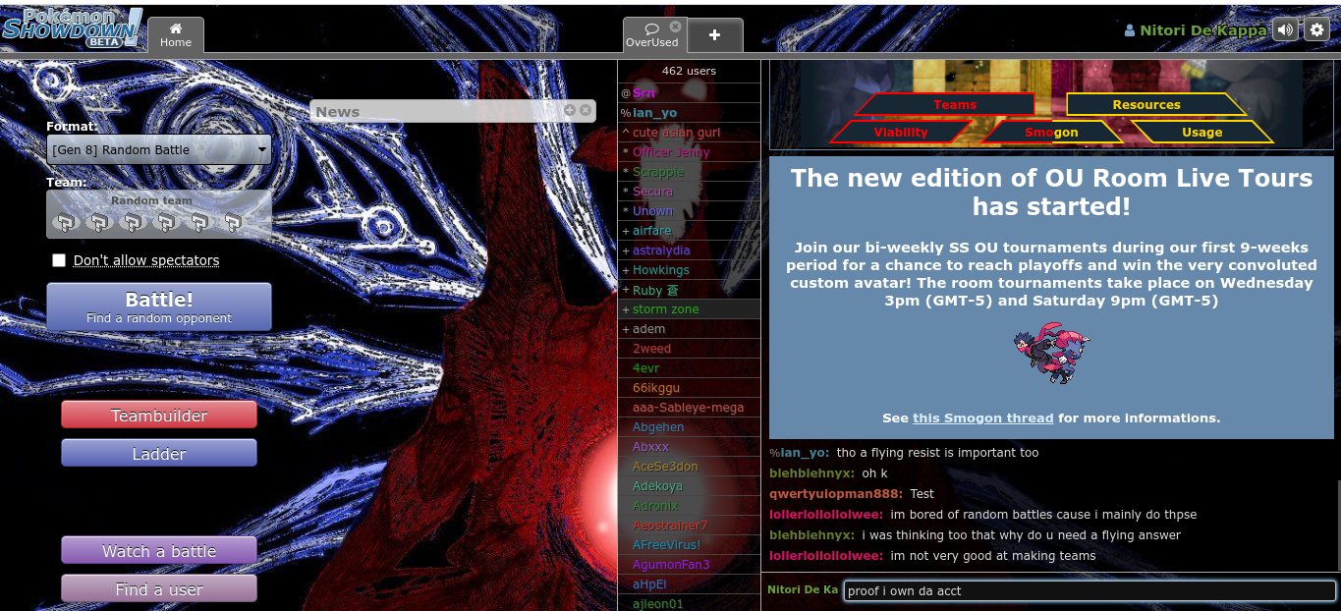Select user Scrappie in list
This screenshot has height=611, width=1341.
(x=689, y=171)
